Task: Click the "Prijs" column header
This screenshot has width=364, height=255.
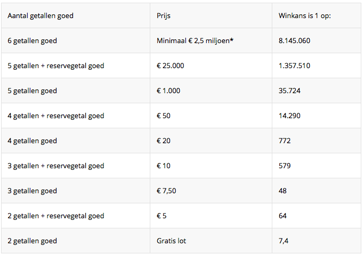Action: pyautogui.click(x=164, y=15)
